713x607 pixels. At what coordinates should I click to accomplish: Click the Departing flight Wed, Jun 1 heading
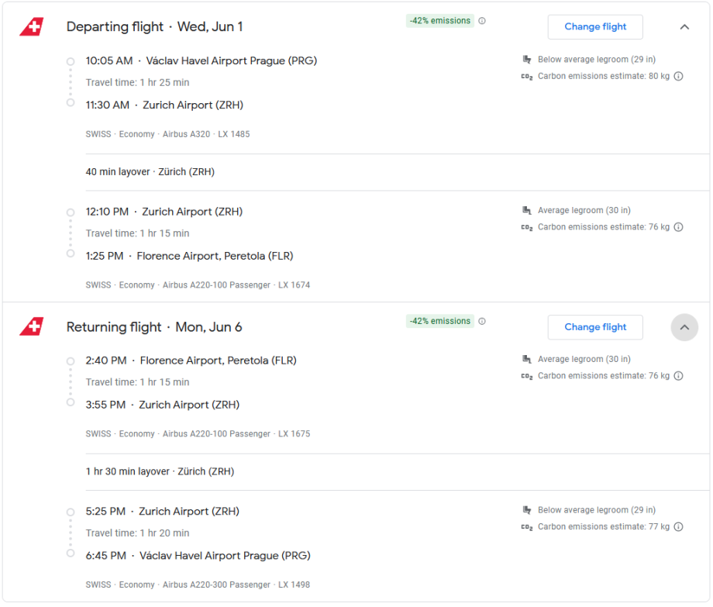(154, 27)
